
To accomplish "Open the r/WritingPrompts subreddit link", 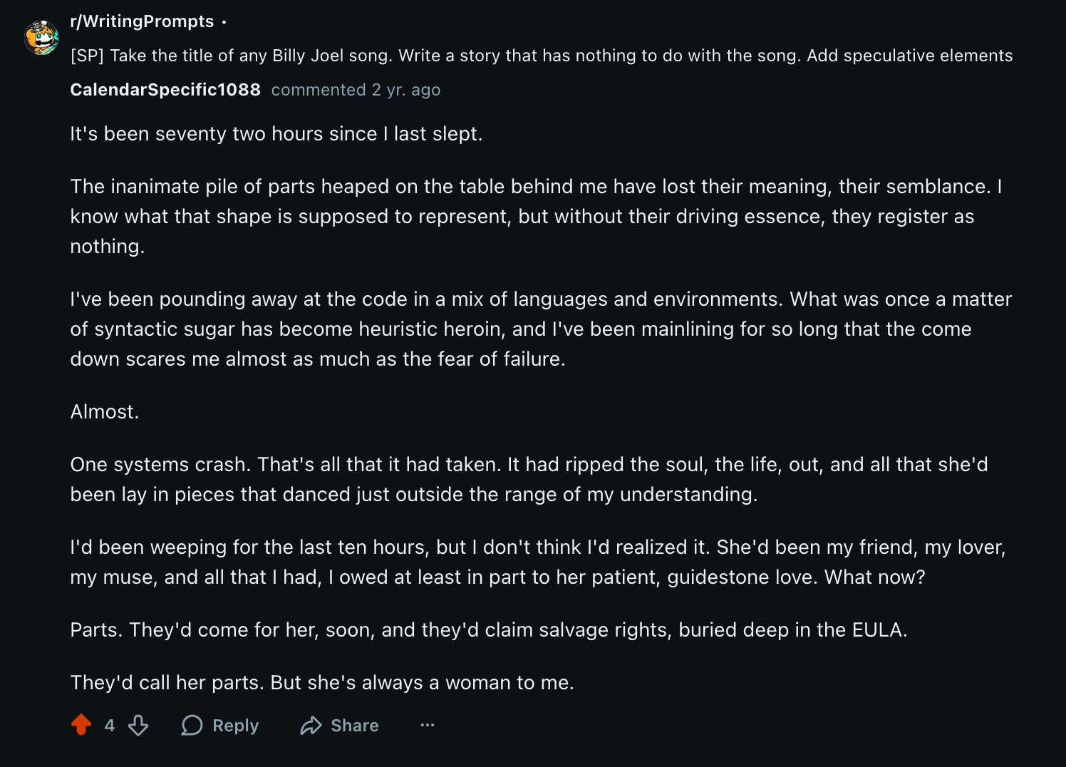I will point(142,21).
